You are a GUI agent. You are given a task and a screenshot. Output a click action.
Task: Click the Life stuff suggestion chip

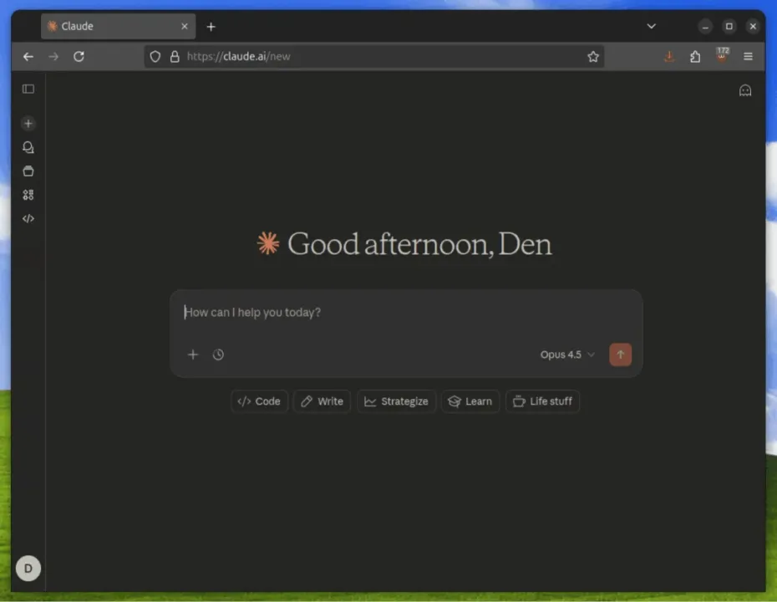tap(542, 401)
